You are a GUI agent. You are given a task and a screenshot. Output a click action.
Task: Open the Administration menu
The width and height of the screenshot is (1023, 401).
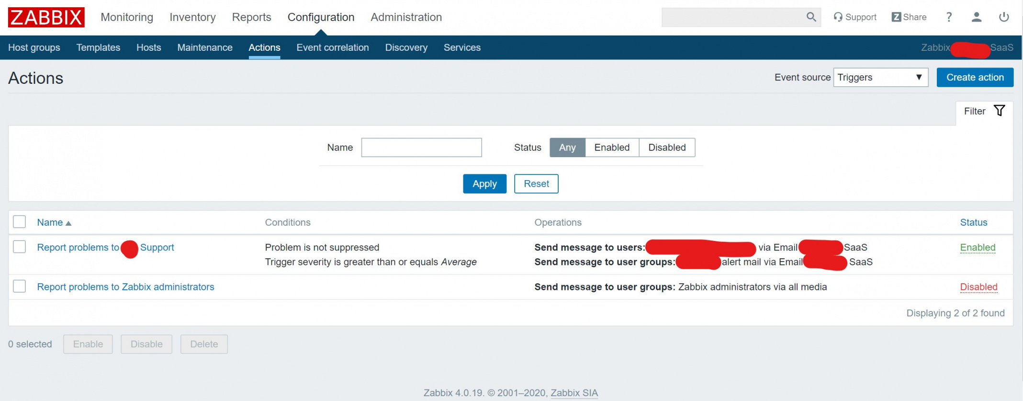pyautogui.click(x=406, y=17)
